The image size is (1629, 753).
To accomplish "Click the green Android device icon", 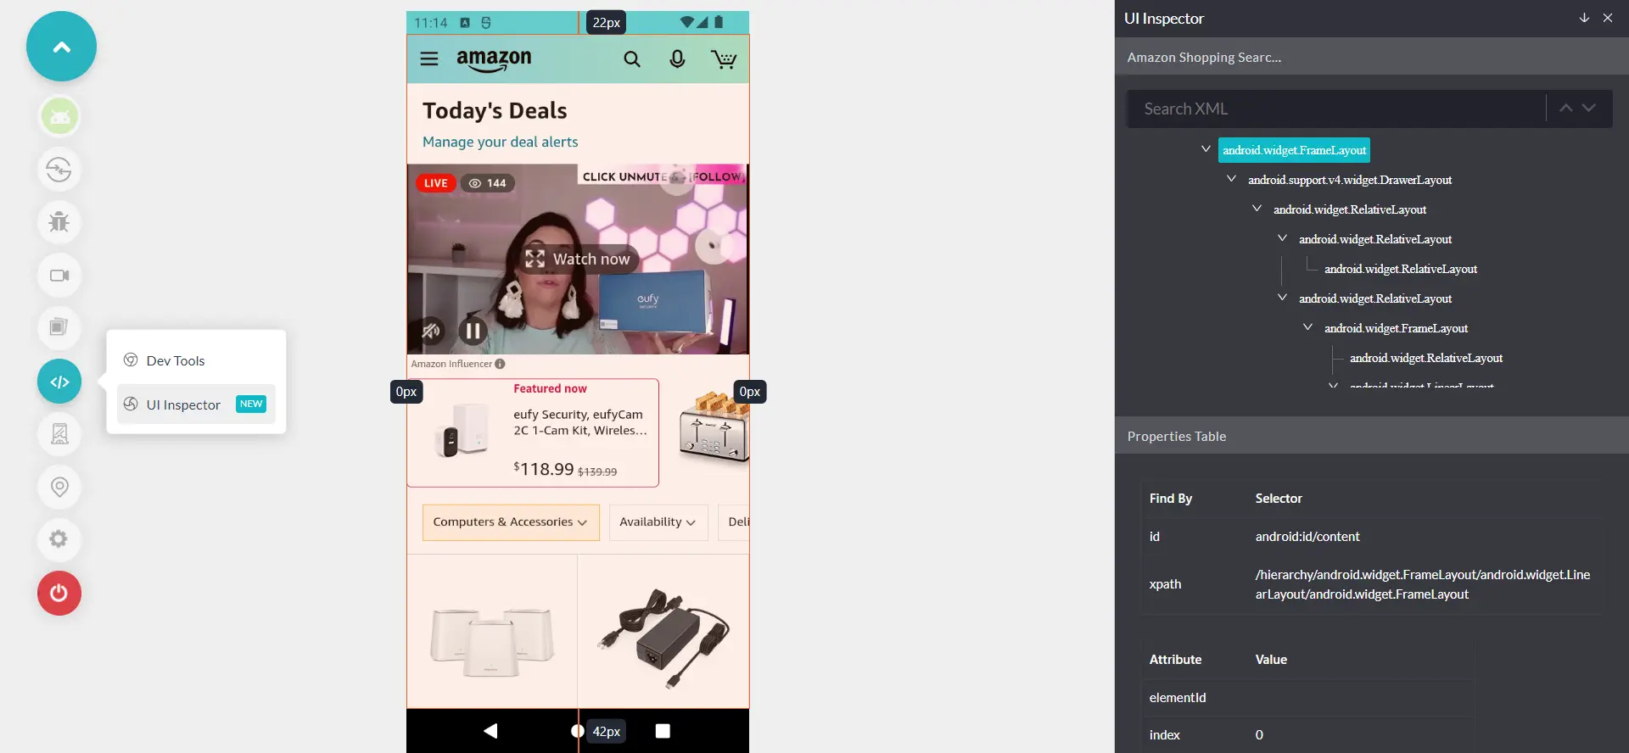I will [59, 117].
